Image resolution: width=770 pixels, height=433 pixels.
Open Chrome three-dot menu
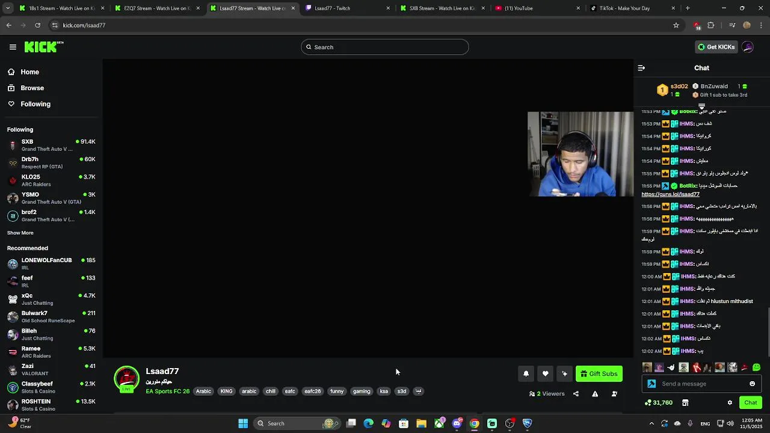pyautogui.click(x=762, y=25)
